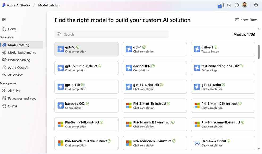Select the gpt-35-turbo model card
This screenshot has width=262, height=154.
223,87
